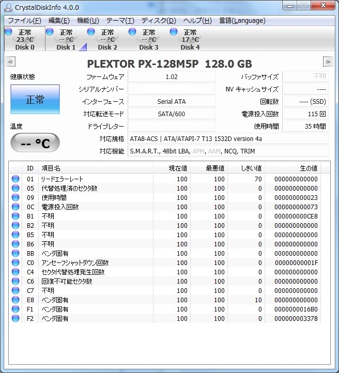Select the Disk 2 tab
The image size is (339, 373).
pos(107,39)
